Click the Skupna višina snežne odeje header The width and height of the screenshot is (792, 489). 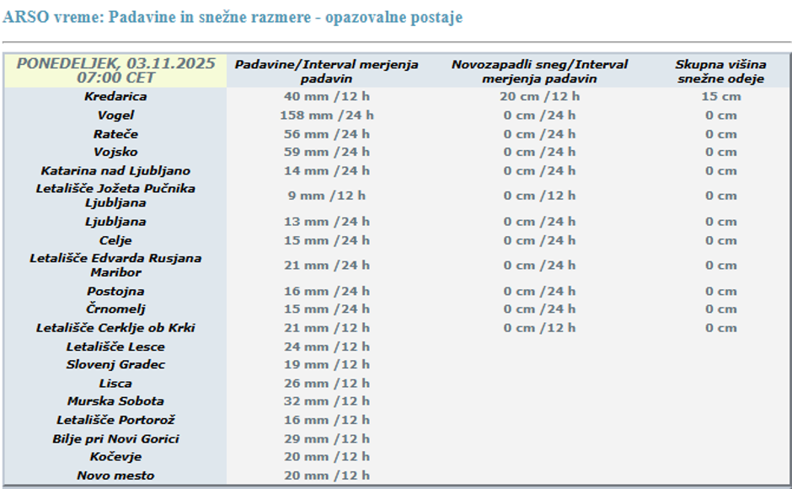[720, 72]
